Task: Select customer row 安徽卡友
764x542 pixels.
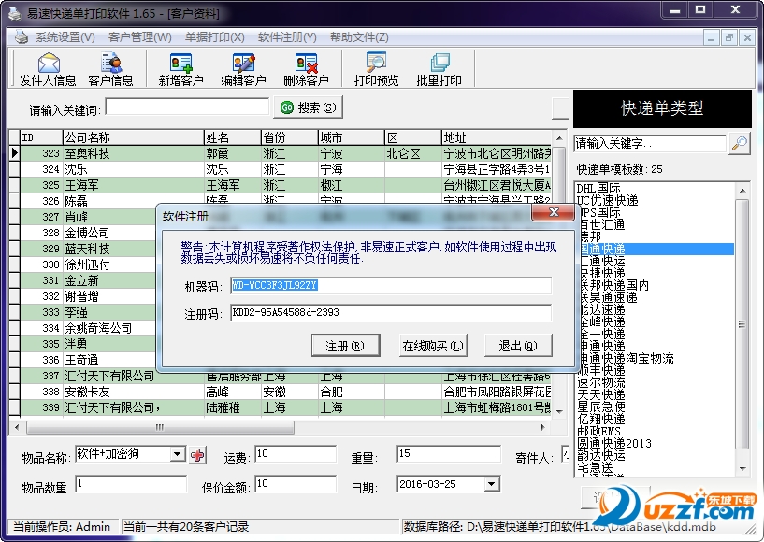Action: tap(285, 392)
